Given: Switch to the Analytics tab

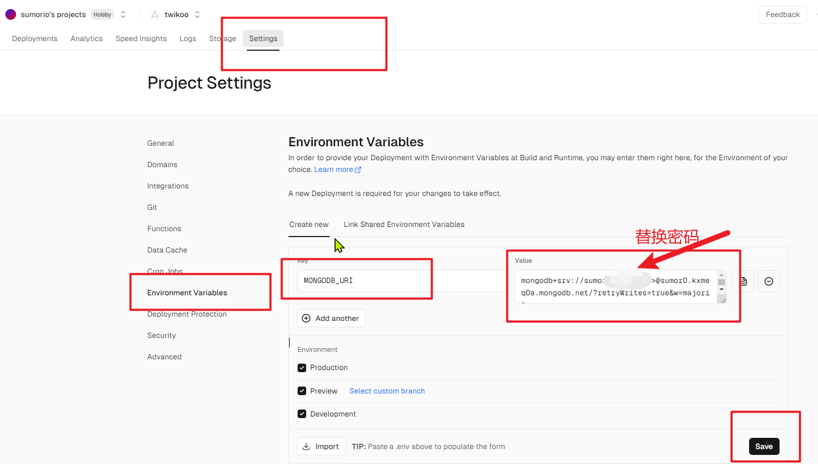Looking at the screenshot, I should (x=87, y=38).
